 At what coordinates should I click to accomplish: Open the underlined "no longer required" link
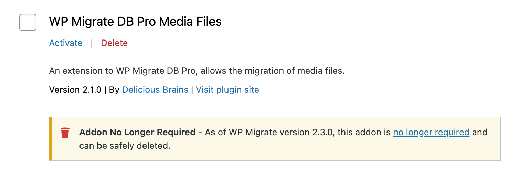pos(431,132)
